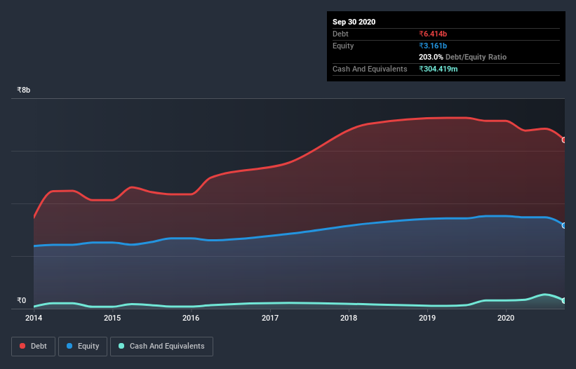This screenshot has height=369, width=576.
Task: Select the 2016 x-axis label
Action: click(x=191, y=318)
